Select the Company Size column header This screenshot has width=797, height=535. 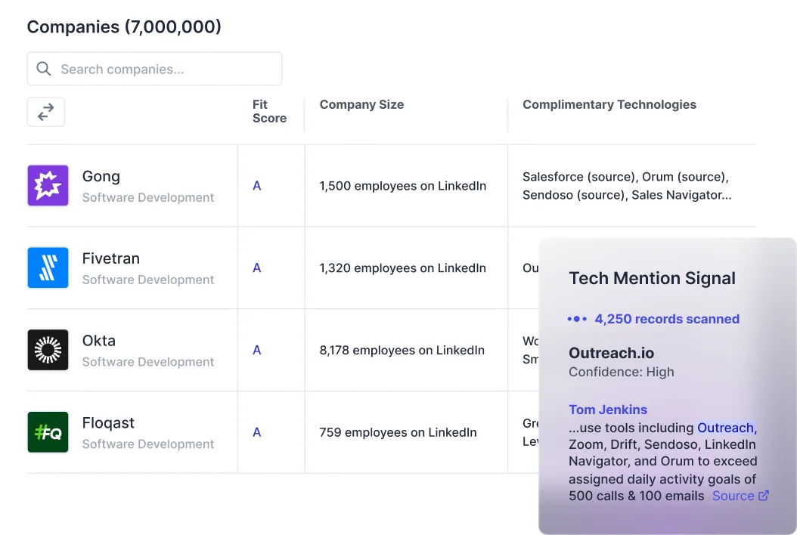[x=361, y=105]
